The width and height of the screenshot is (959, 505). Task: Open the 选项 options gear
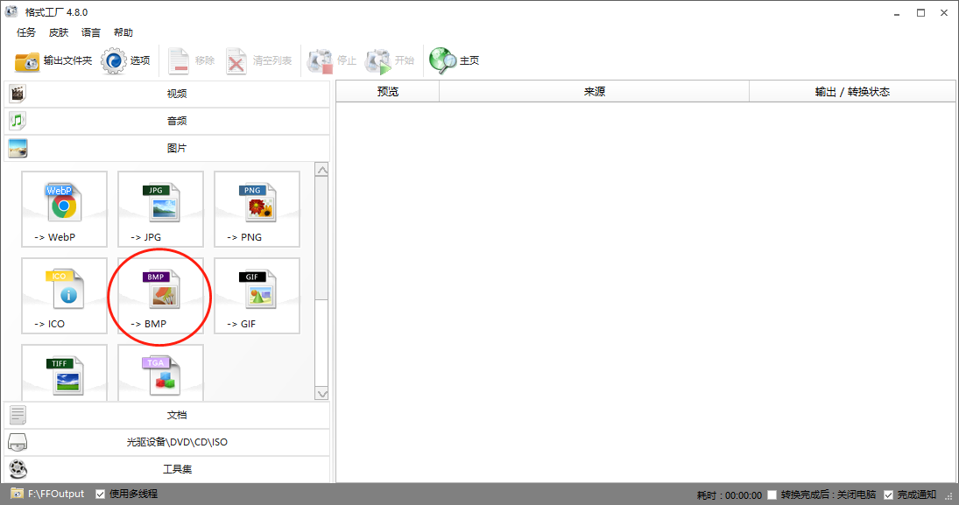pyautogui.click(x=126, y=60)
